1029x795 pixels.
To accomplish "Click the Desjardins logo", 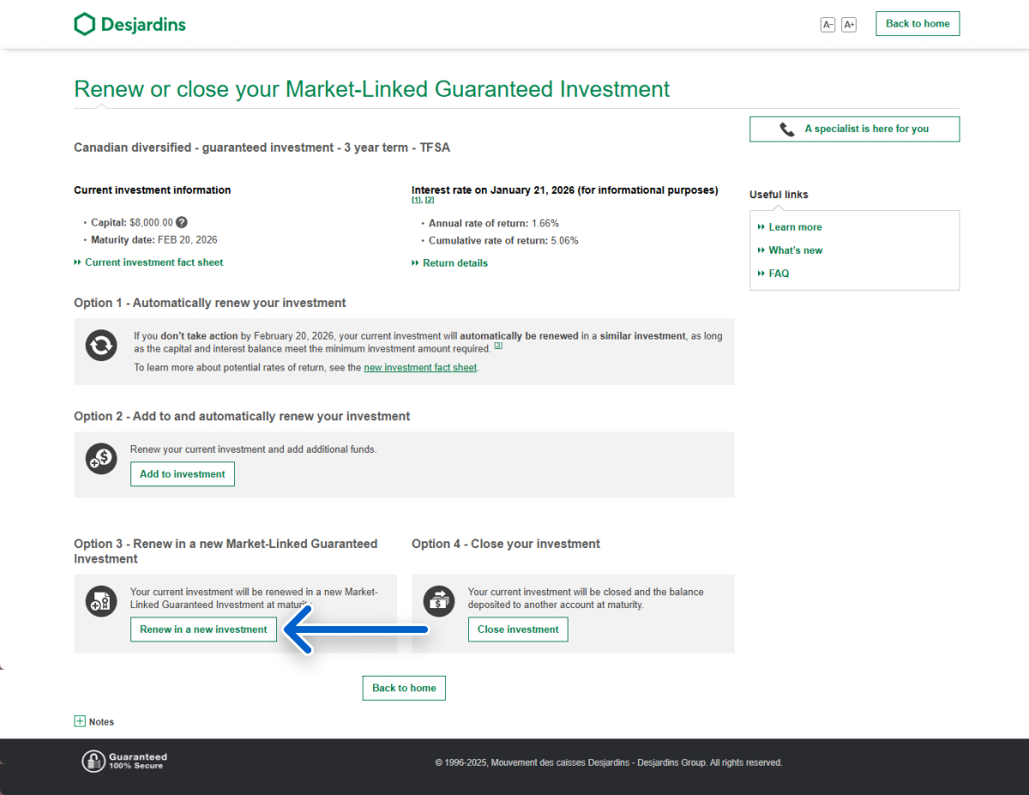I will tap(129, 24).
